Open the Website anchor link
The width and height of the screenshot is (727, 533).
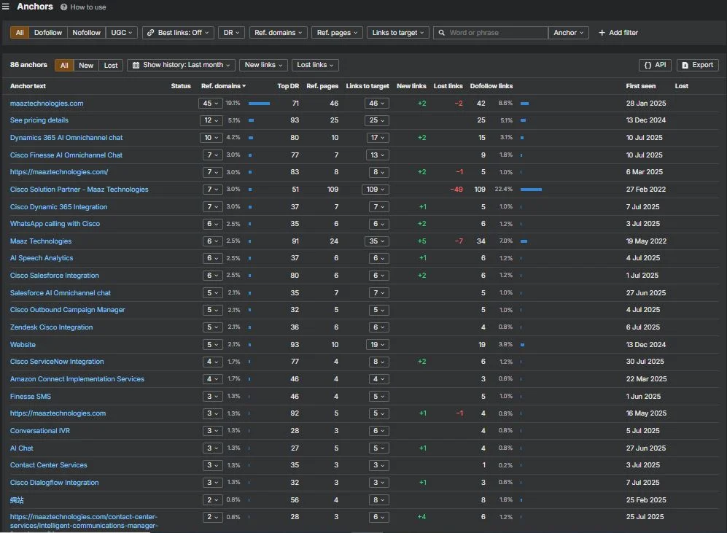23,345
